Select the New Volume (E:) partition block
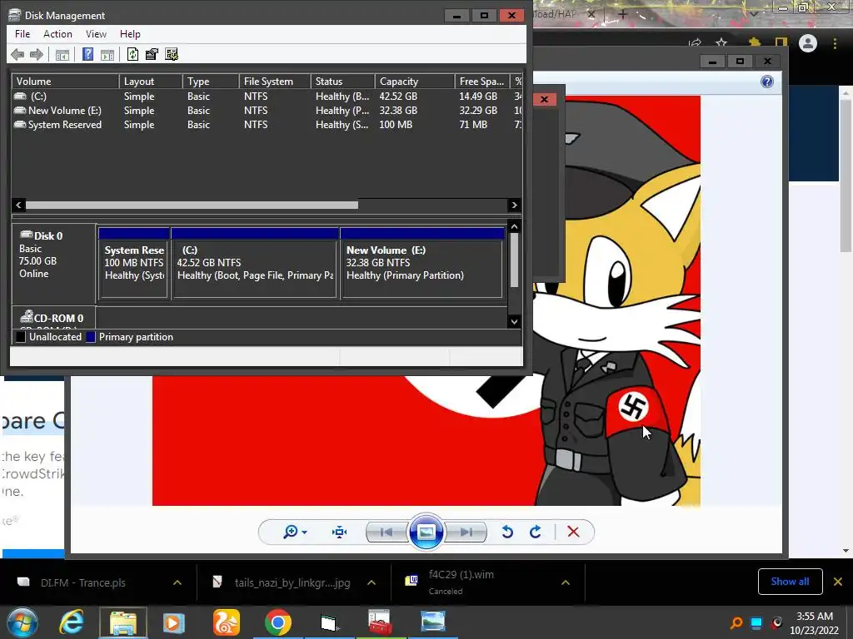 [422, 263]
